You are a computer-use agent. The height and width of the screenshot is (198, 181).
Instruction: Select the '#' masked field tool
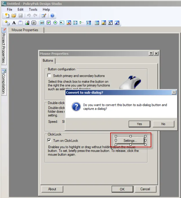pos(62,23)
